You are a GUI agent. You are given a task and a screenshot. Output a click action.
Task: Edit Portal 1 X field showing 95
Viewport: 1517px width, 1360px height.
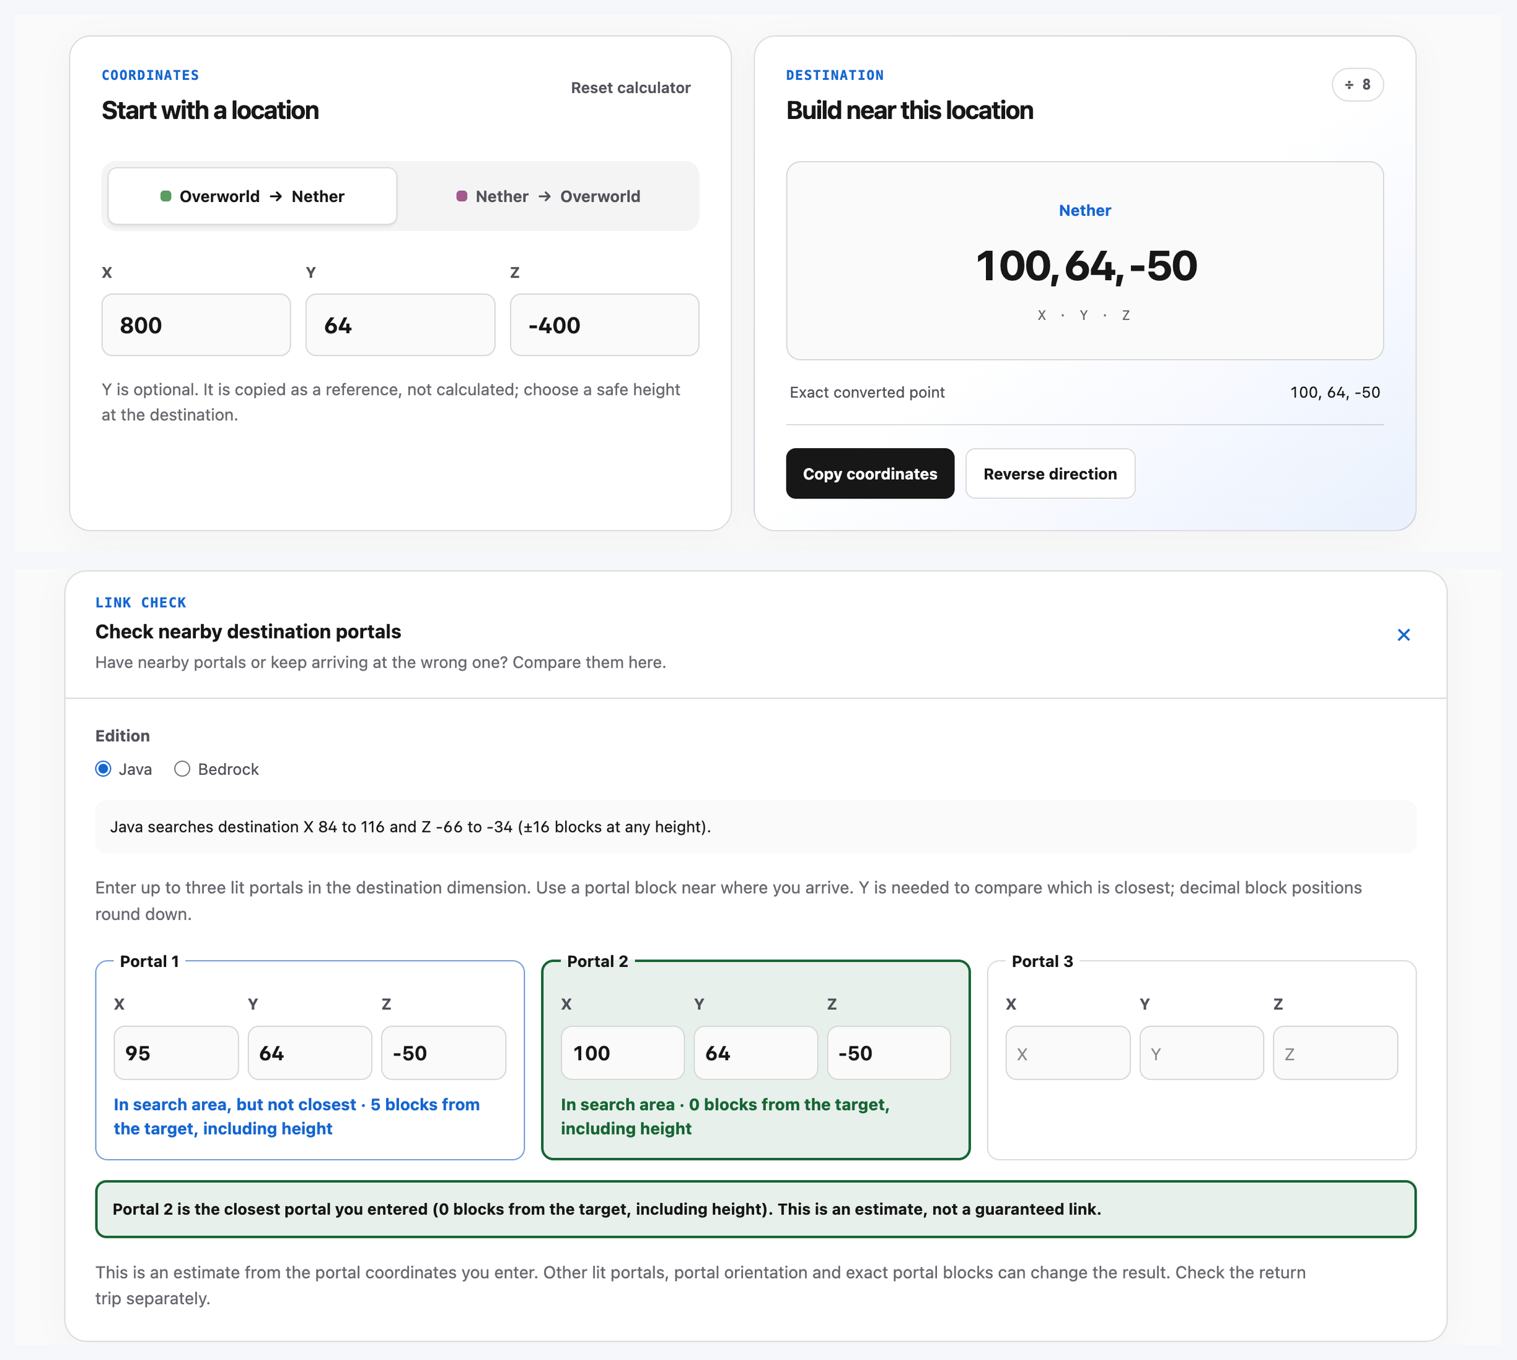tap(176, 1053)
